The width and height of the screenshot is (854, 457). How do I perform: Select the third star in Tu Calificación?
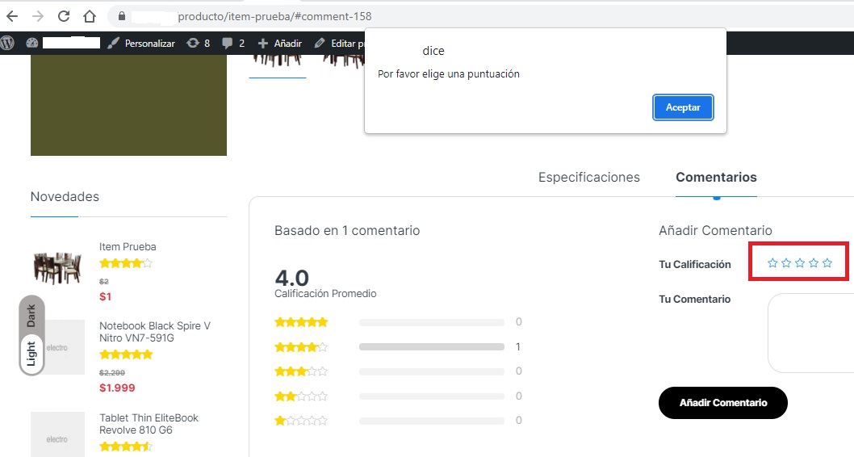(x=800, y=263)
